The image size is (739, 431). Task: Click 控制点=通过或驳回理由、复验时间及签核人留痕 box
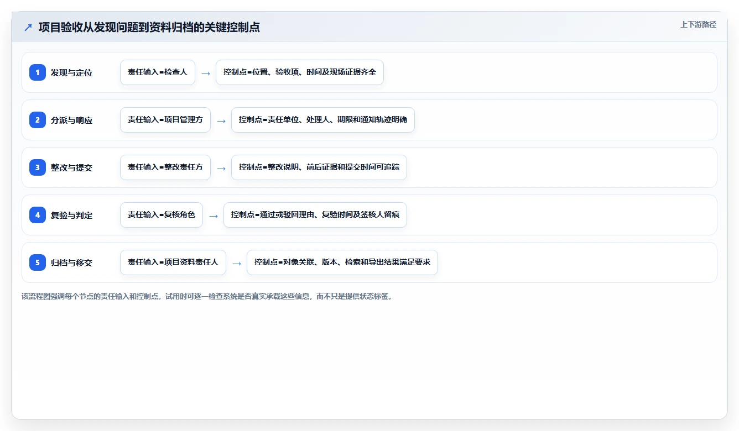(315, 215)
